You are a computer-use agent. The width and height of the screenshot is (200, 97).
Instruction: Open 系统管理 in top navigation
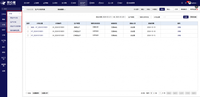point(130,3)
